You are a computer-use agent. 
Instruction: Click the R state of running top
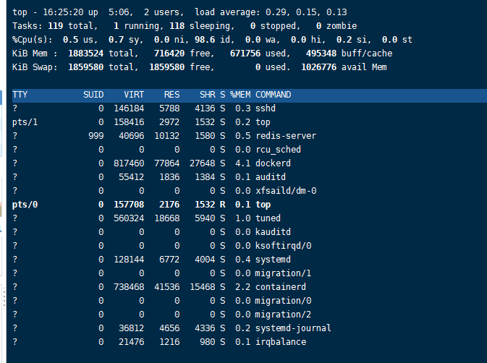pyautogui.click(x=223, y=205)
